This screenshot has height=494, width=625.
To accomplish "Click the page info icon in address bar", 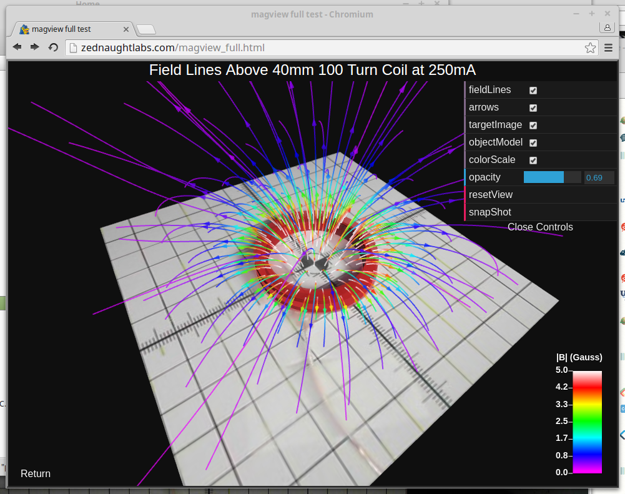I will [x=73, y=48].
